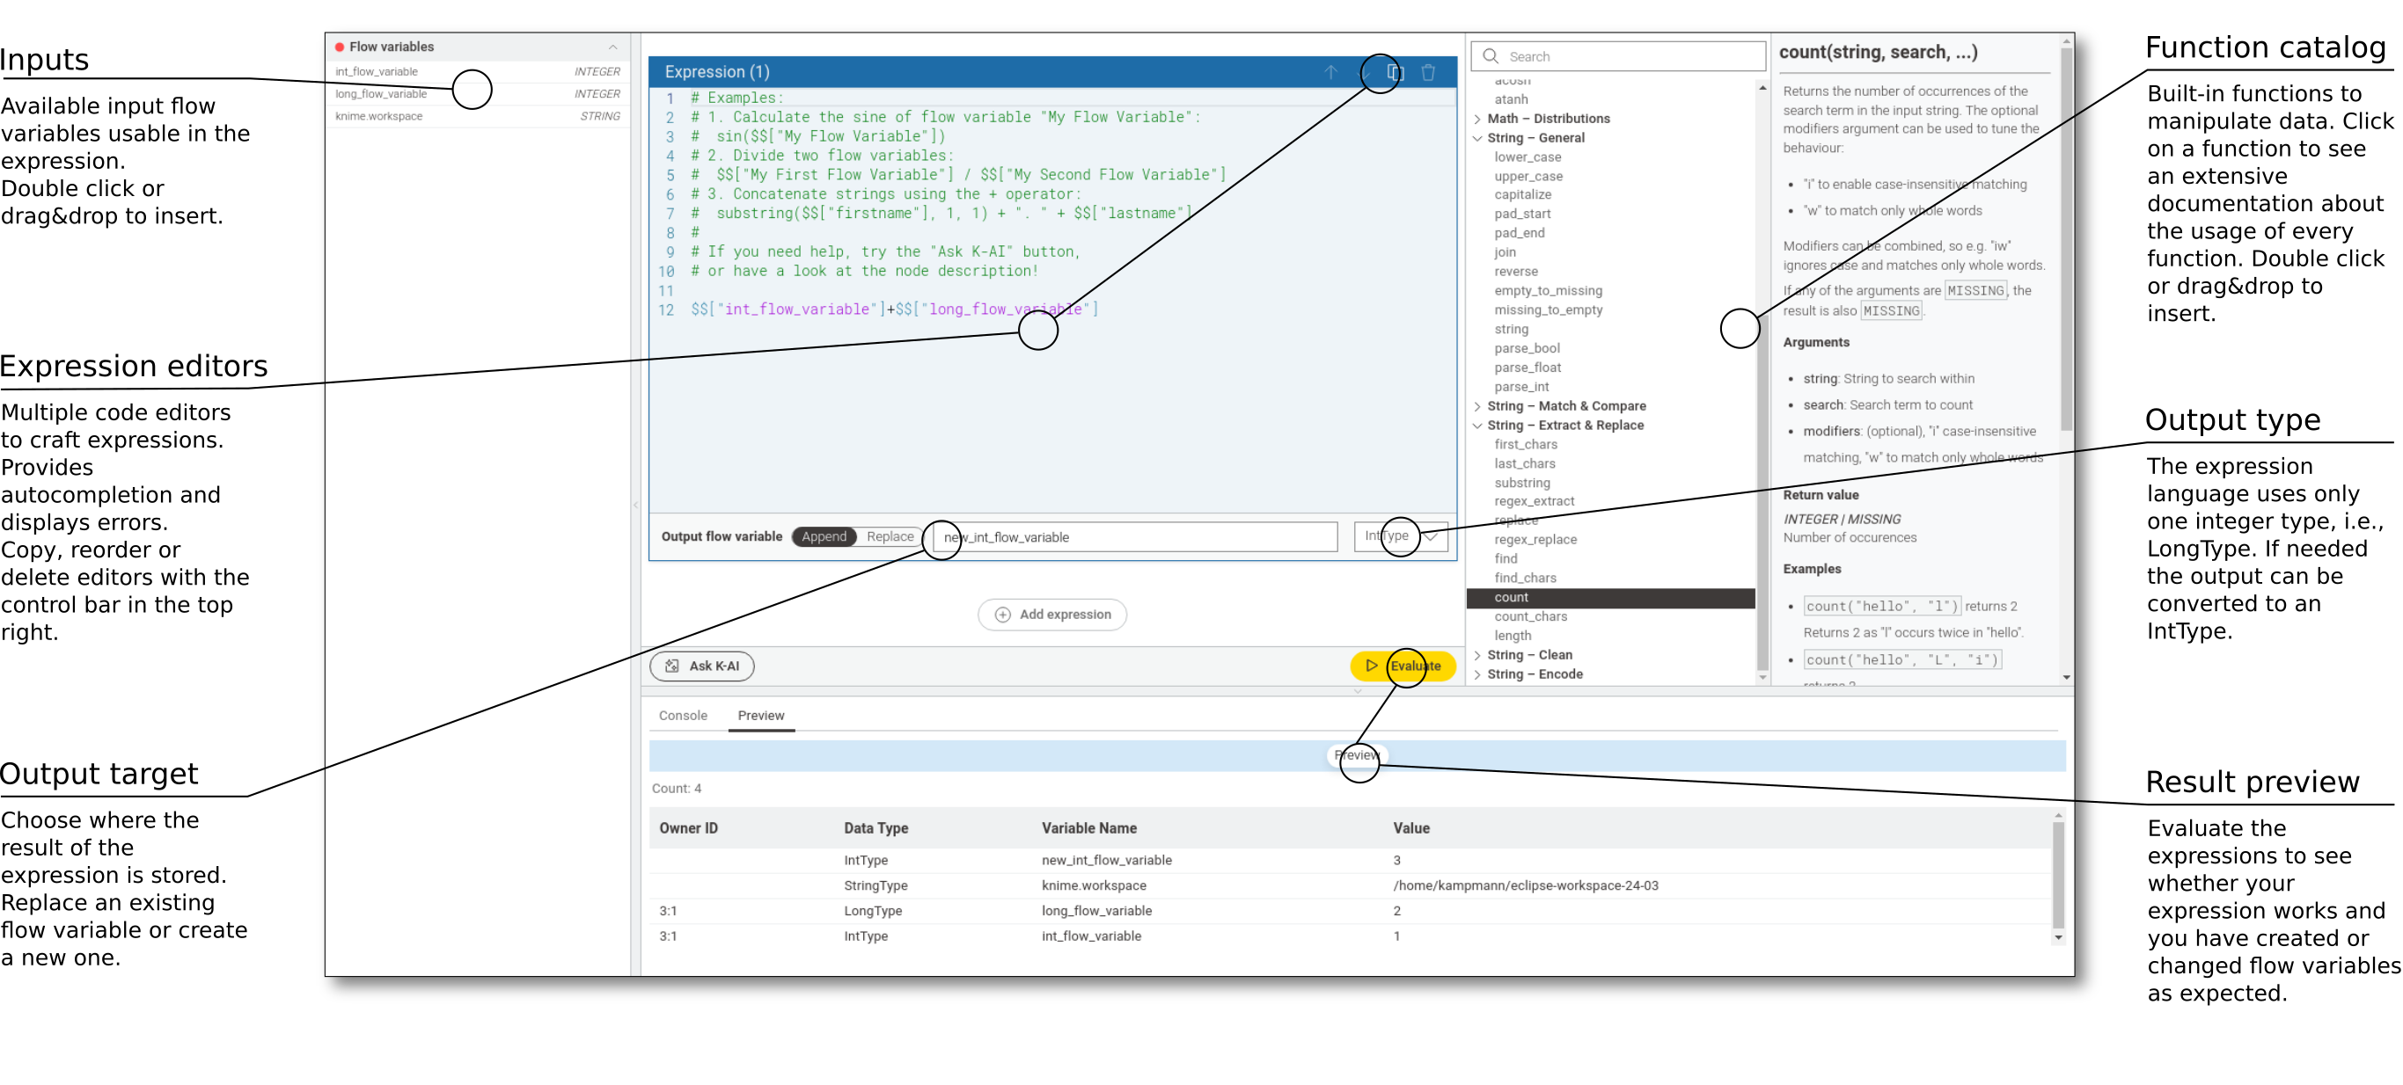This screenshot has height=1085, width=2403.
Task: Select last_chars function
Action: 1524,463
